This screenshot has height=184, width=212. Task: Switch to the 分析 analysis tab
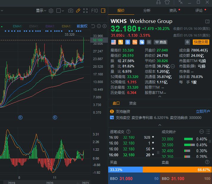(x=147, y=10)
